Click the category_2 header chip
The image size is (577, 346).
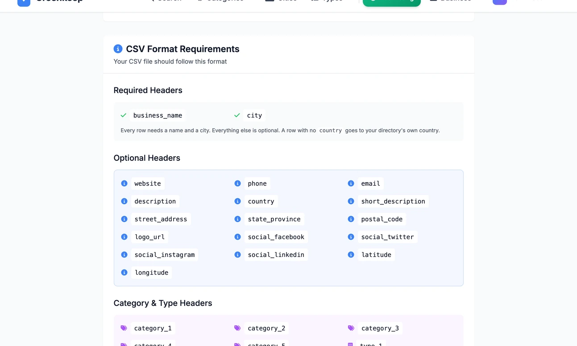[x=266, y=328]
